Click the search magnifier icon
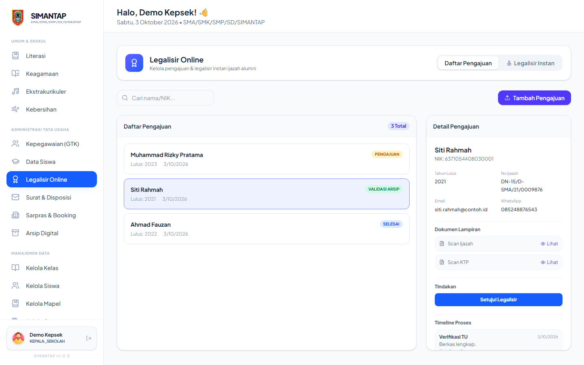 point(125,98)
